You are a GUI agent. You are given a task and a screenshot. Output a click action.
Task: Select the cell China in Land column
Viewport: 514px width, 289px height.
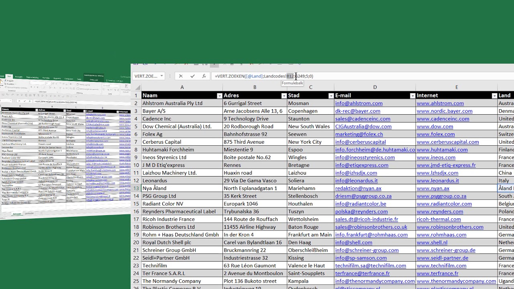point(506,173)
